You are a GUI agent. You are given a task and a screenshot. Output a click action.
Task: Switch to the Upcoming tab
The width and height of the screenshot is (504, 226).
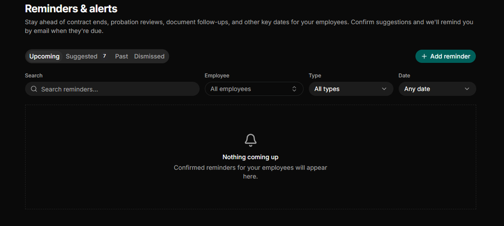tap(44, 56)
